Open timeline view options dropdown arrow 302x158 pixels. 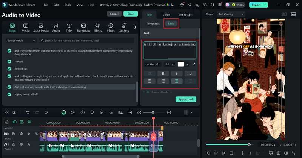(x=191, y=112)
